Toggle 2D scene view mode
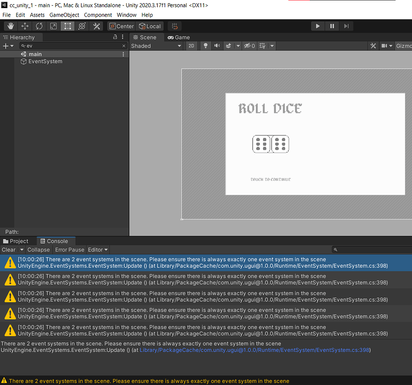412x385 pixels. (x=192, y=46)
